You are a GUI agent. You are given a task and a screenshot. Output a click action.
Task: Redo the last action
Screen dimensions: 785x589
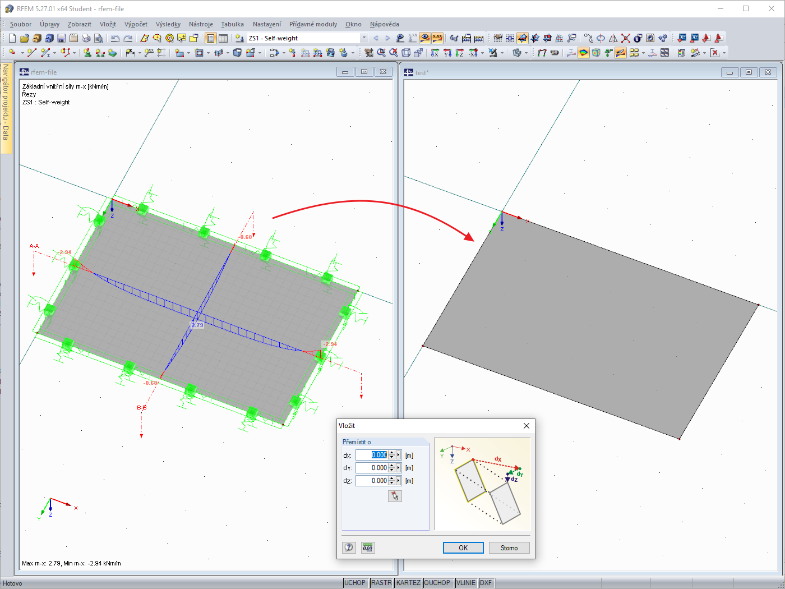pos(128,38)
